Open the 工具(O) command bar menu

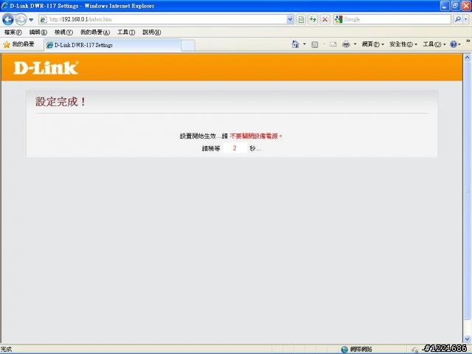click(x=434, y=44)
